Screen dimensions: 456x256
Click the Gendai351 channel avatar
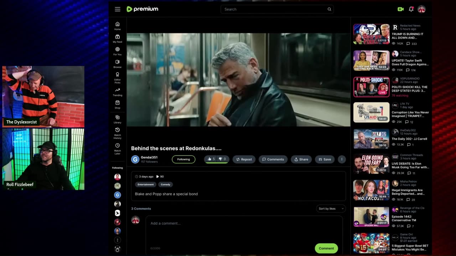pyautogui.click(x=135, y=159)
